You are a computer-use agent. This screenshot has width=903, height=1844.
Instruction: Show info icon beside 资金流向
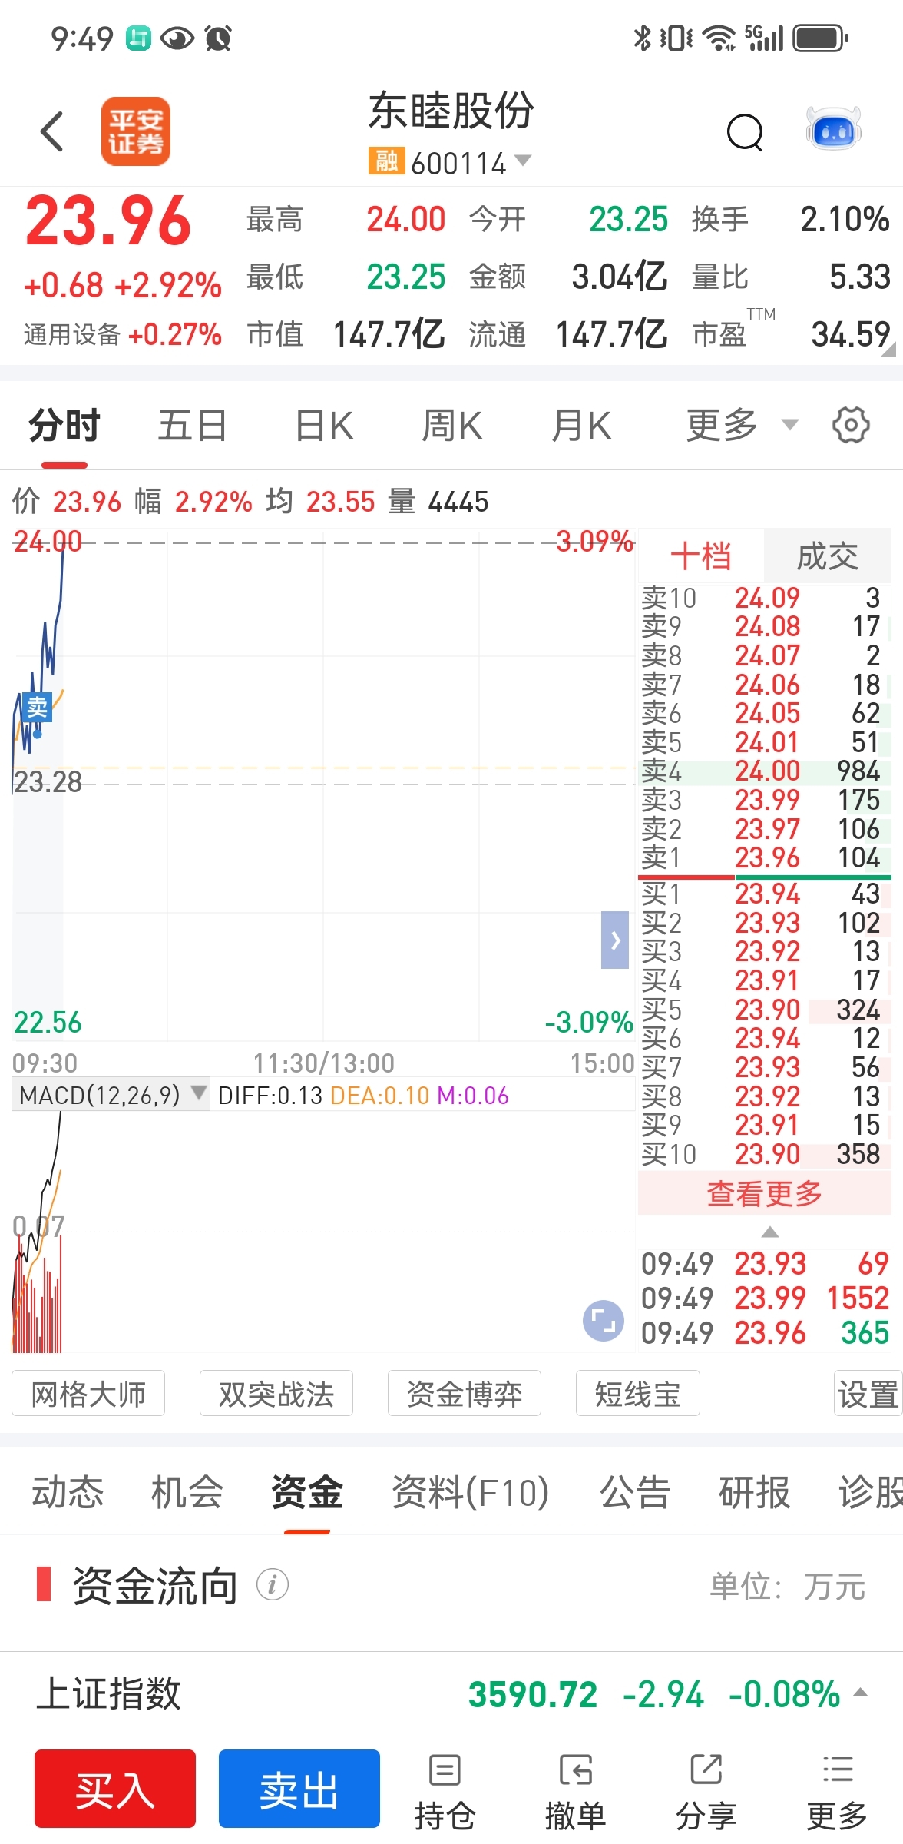point(273,1584)
